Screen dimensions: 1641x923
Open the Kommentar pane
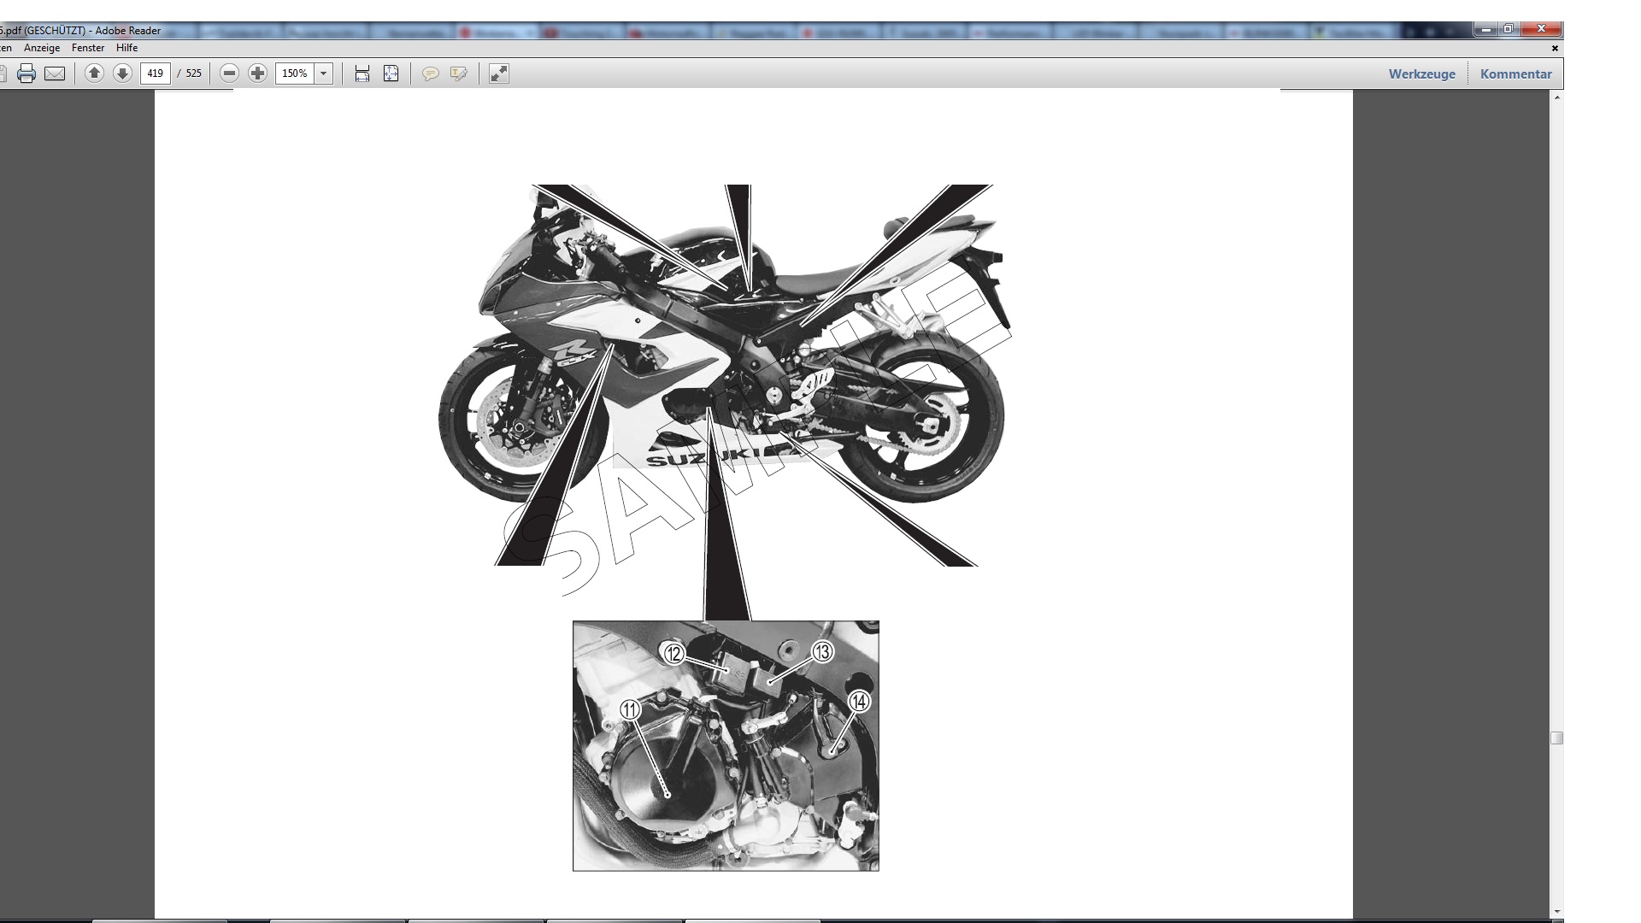1516,74
